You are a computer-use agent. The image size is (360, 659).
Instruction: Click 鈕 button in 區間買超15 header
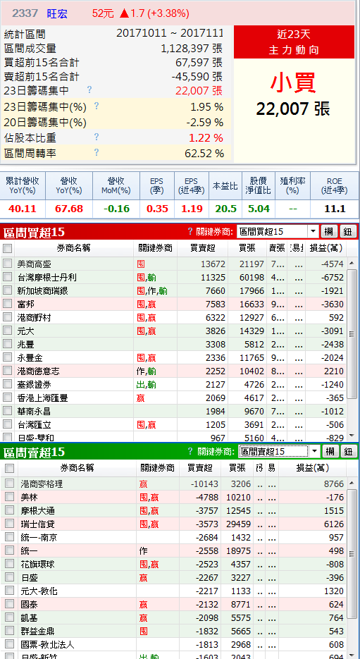(x=348, y=231)
